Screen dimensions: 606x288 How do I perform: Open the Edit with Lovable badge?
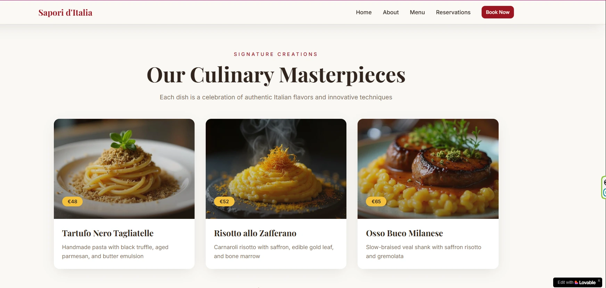(576, 282)
